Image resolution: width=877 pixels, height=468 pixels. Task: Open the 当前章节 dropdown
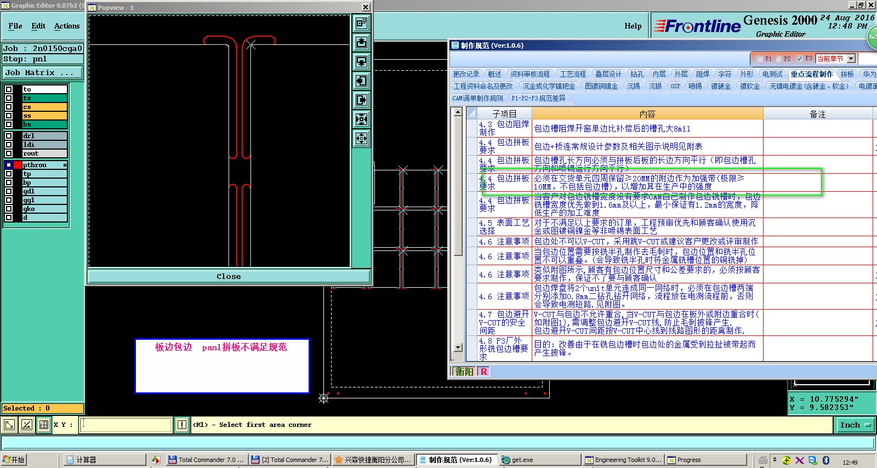tap(851, 59)
